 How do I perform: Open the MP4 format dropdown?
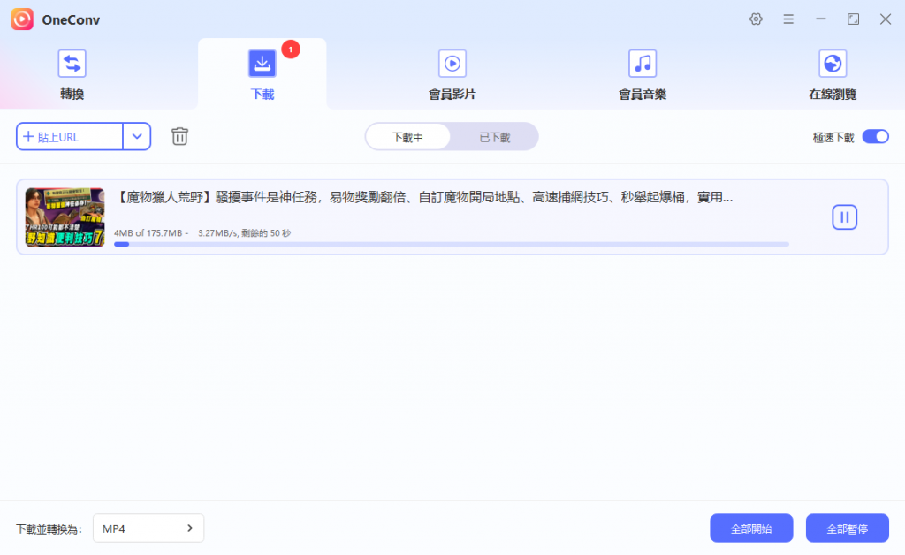tap(148, 528)
